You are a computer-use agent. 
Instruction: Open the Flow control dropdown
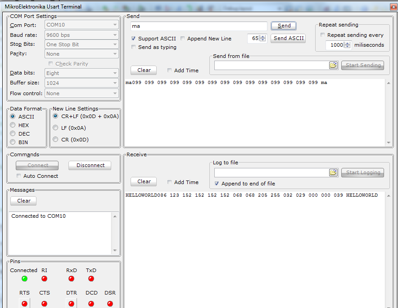[82, 93]
